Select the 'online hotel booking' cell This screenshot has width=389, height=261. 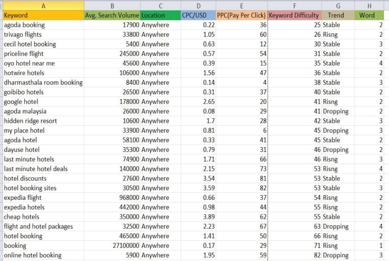pyautogui.click(x=43, y=255)
